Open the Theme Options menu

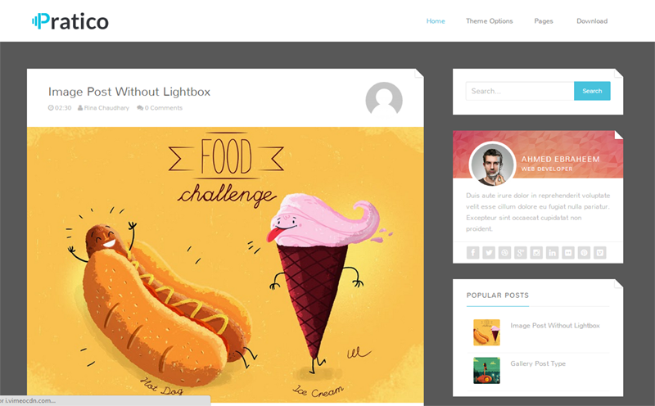pyautogui.click(x=489, y=21)
